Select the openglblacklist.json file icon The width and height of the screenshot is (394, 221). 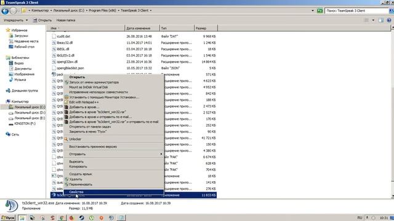(x=54, y=68)
